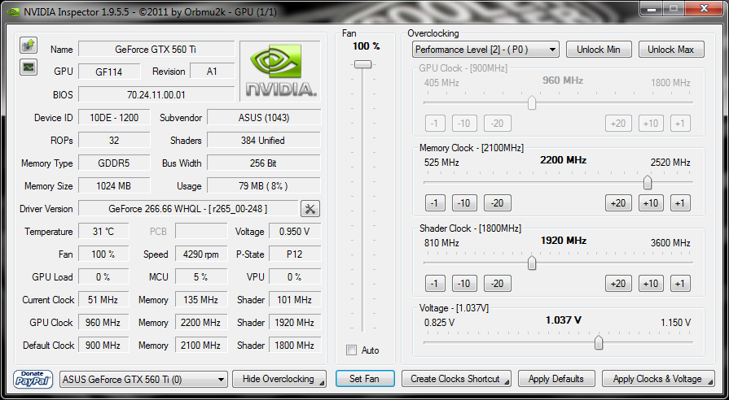729x400 pixels.
Task: Increase Memory Clock by 10 MHz
Action: click(651, 202)
